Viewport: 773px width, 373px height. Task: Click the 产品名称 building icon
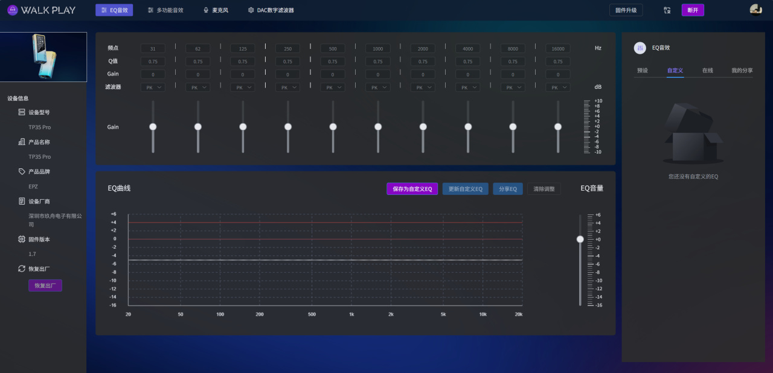(22, 142)
